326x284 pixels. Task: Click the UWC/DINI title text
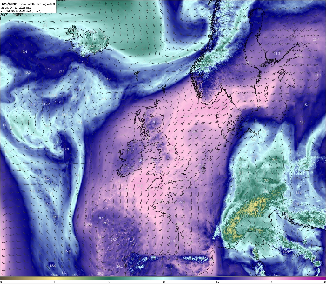(8, 4)
